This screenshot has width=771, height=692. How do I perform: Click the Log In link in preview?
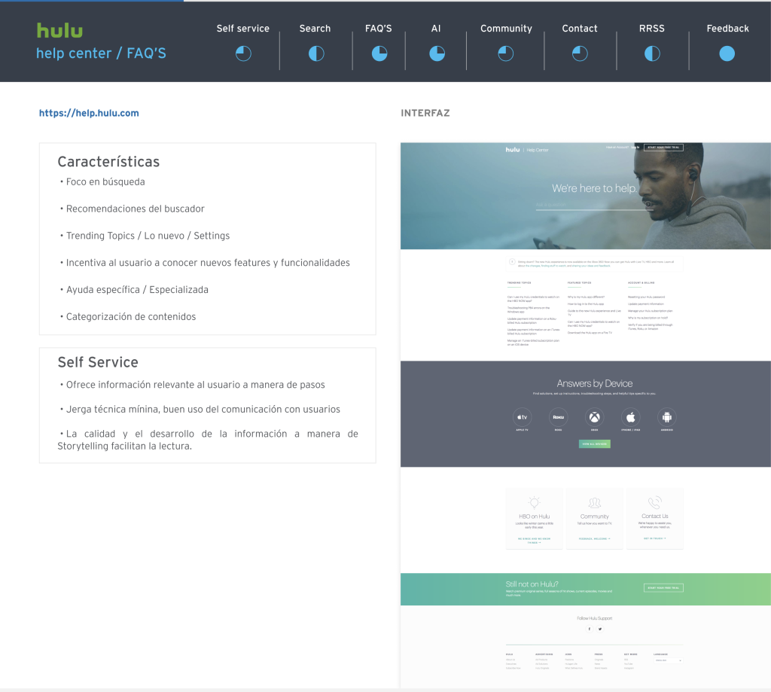[x=635, y=147]
